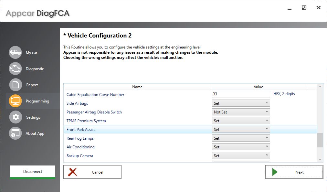The image size is (327, 192).
Task: Click the Value column header
Action: pyautogui.click(x=258, y=87)
